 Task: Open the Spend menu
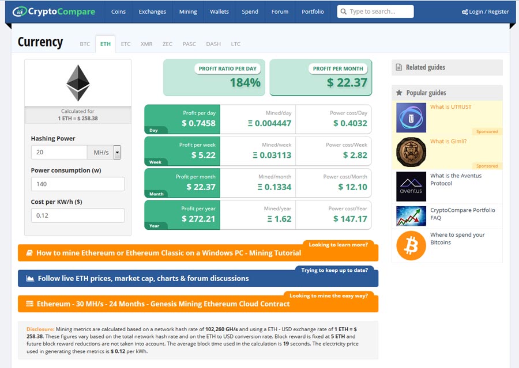tap(250, 12)
